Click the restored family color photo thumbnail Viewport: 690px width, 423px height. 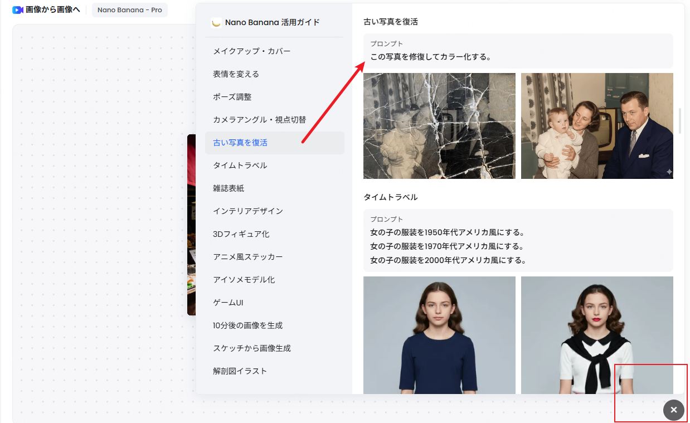click(596, 125)
